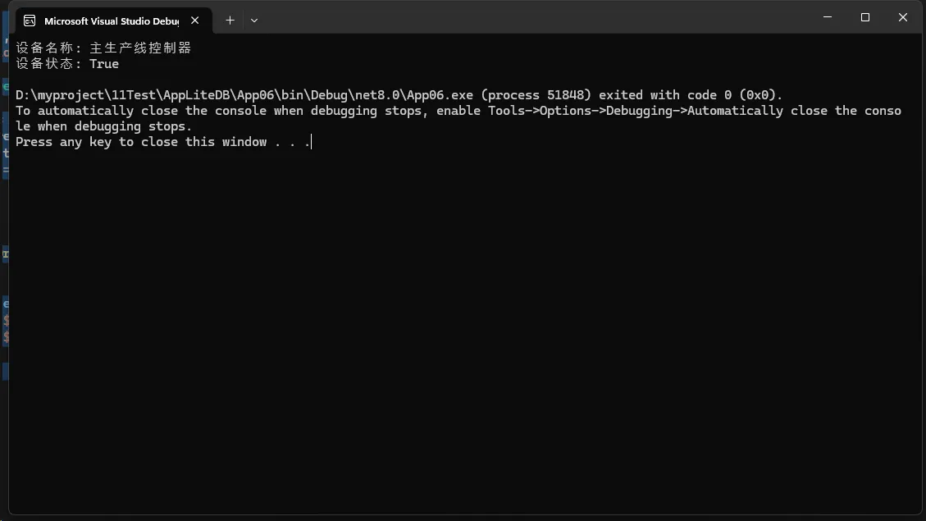Click 'Press any key to close this window'
926x521 pixels.
[x=141, y=142]
